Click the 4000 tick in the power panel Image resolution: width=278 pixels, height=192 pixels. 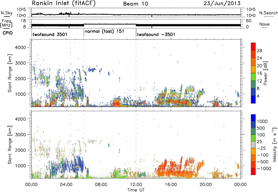tap(20, 47)
